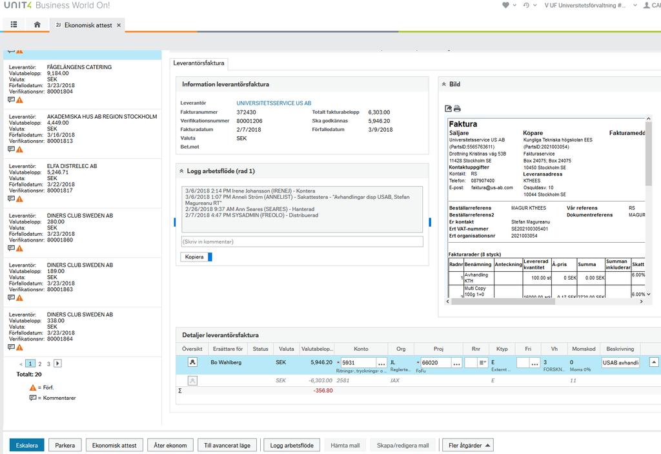Select the ELFA DISTRELEC AB invoice
Viewport: 661px width, 454px height.
(x=83, y=182)
